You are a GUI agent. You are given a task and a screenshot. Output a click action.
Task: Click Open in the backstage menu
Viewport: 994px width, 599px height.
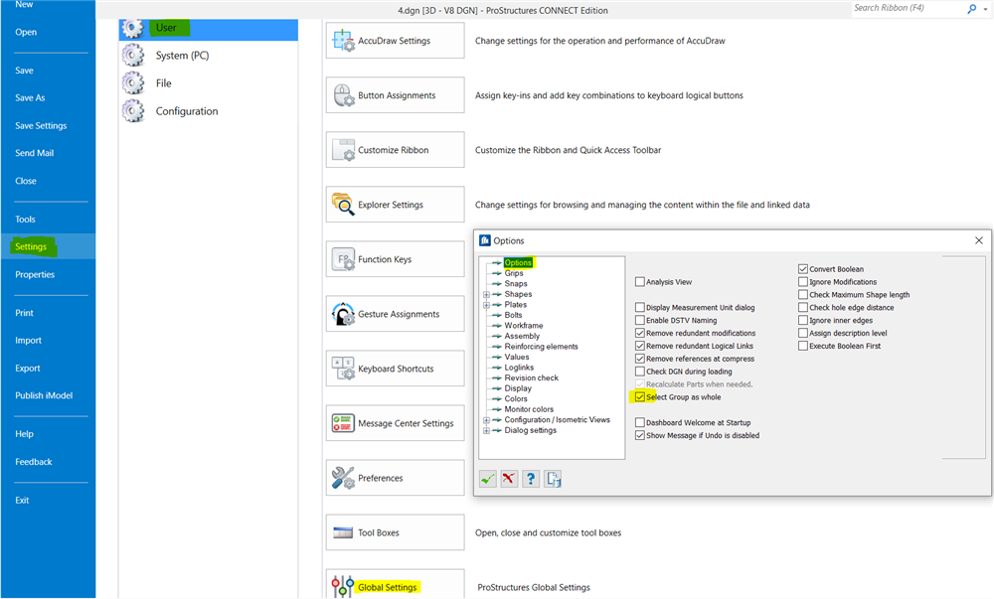26,33
